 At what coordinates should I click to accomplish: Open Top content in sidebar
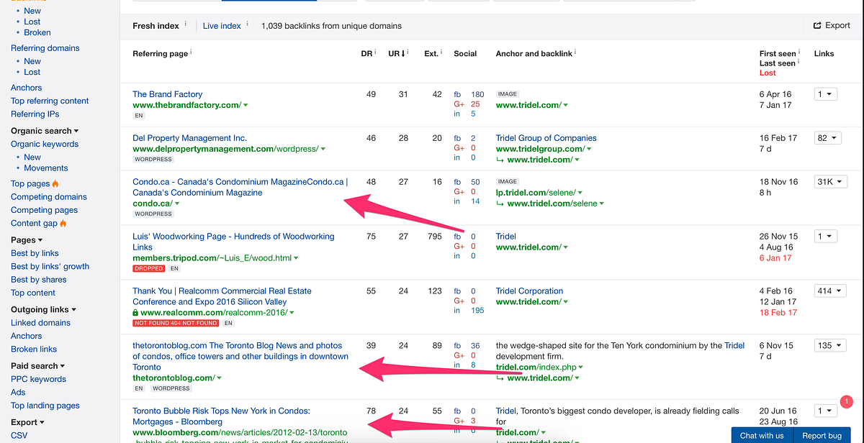[x=33, y=293]
